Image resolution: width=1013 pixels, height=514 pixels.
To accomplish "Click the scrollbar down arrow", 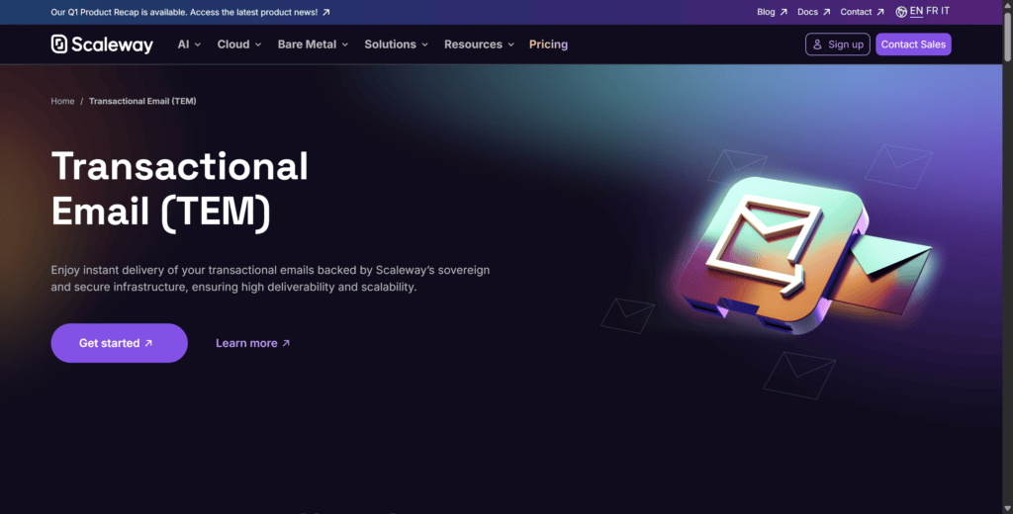I will click(1007, 509).
